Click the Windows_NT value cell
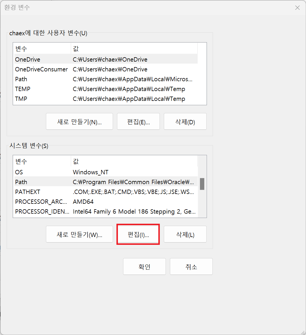This screenshot has width=306, height=335. pyautogui.click(x=90, y=172)
